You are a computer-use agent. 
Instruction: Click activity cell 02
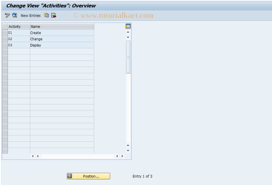click(x=19, y=39)
